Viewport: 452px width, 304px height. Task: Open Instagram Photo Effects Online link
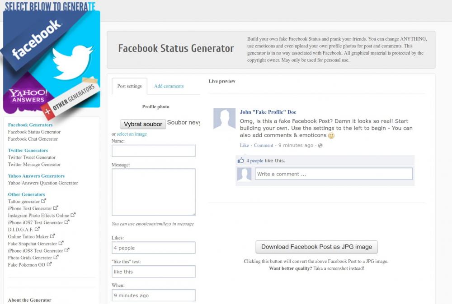(x=38, y=216)
